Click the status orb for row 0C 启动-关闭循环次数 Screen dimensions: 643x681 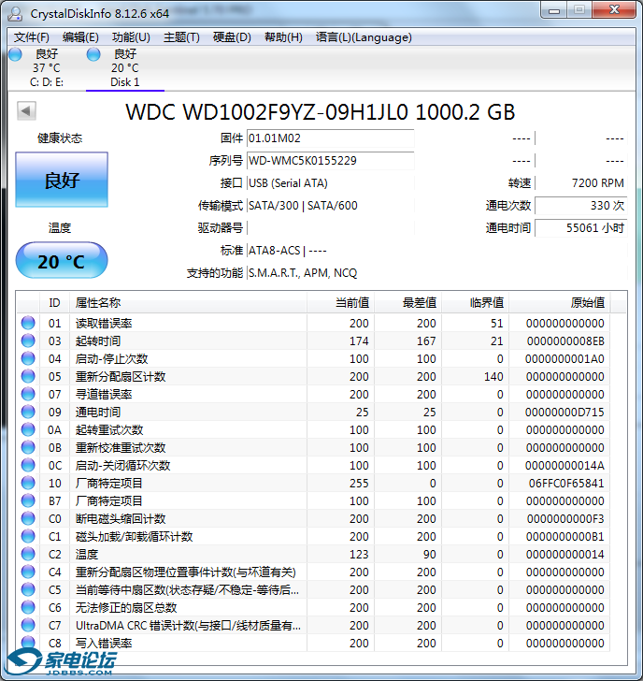click(28, 465)
